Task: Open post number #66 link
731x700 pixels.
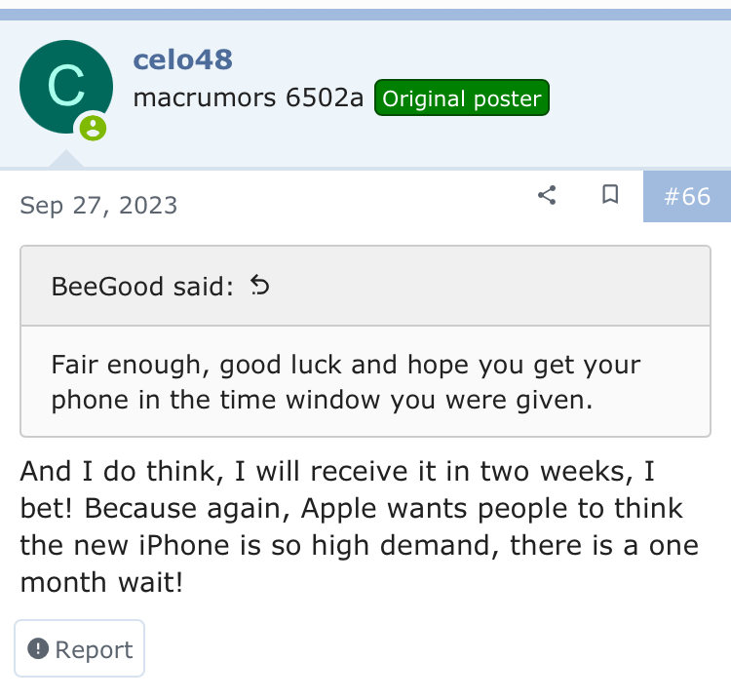Action: click(x=687, y=196)
